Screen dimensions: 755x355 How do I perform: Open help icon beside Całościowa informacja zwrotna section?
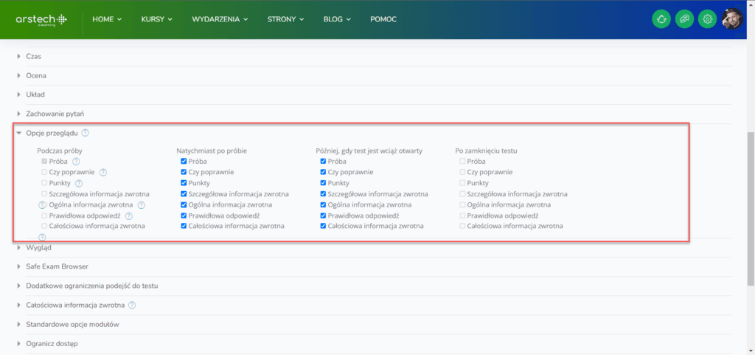click(133, 305)
